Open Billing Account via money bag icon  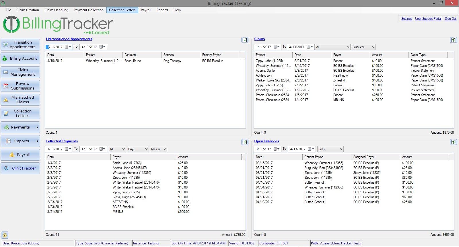5,59
